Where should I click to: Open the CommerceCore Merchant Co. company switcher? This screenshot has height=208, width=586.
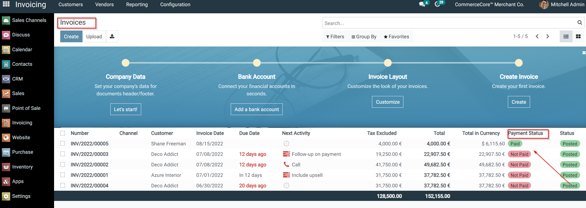coord(489,4)
